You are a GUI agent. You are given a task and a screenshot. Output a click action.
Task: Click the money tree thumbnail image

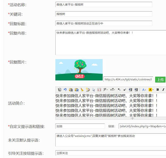tap(79, 70)
